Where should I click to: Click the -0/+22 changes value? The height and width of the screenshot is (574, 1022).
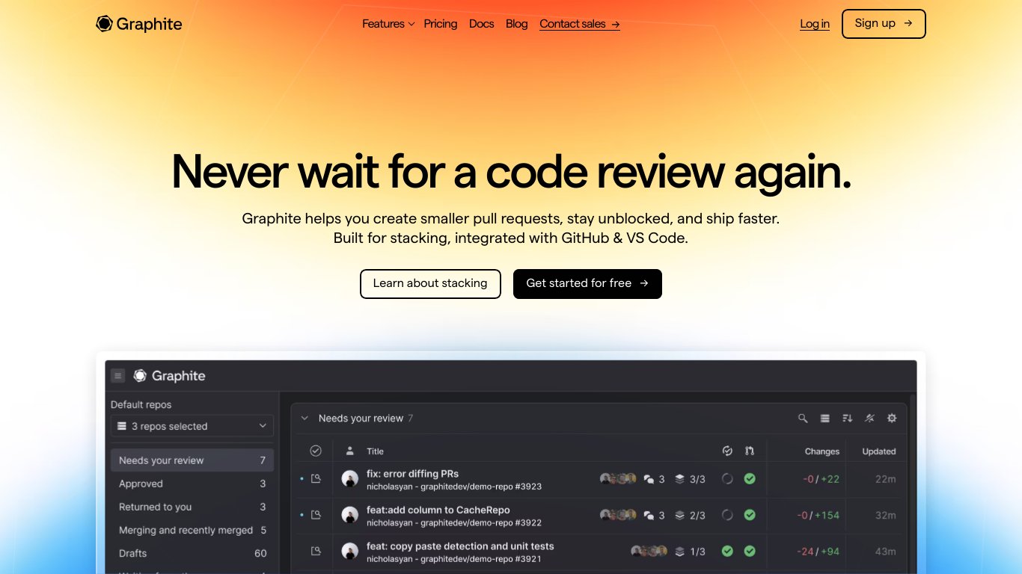click(821, 479)
